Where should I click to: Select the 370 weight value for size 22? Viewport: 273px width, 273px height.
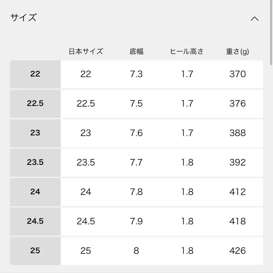click(x=237, y=74)
